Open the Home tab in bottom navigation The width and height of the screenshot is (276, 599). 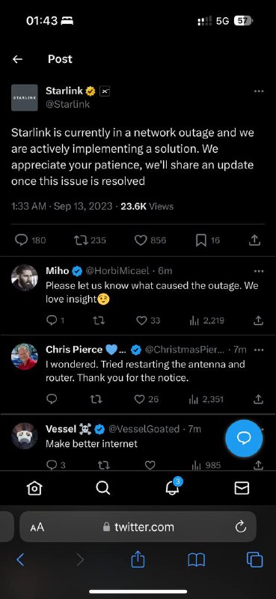pyautogui.click(x=34, y=488)
